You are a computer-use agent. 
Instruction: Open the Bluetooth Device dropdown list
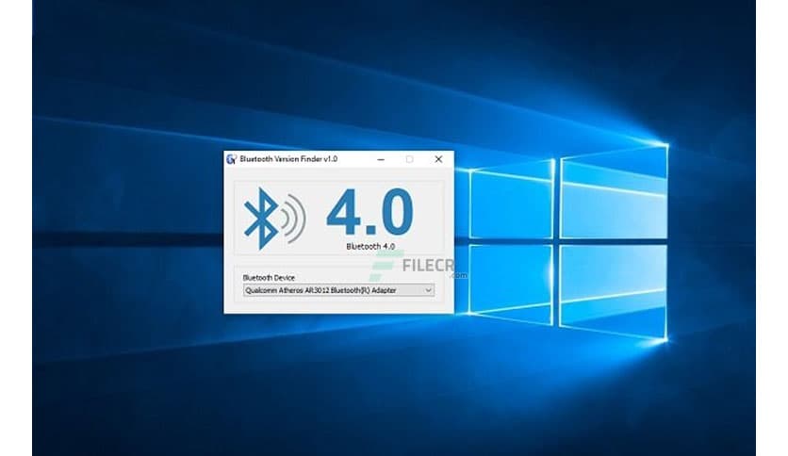[338, 290]
